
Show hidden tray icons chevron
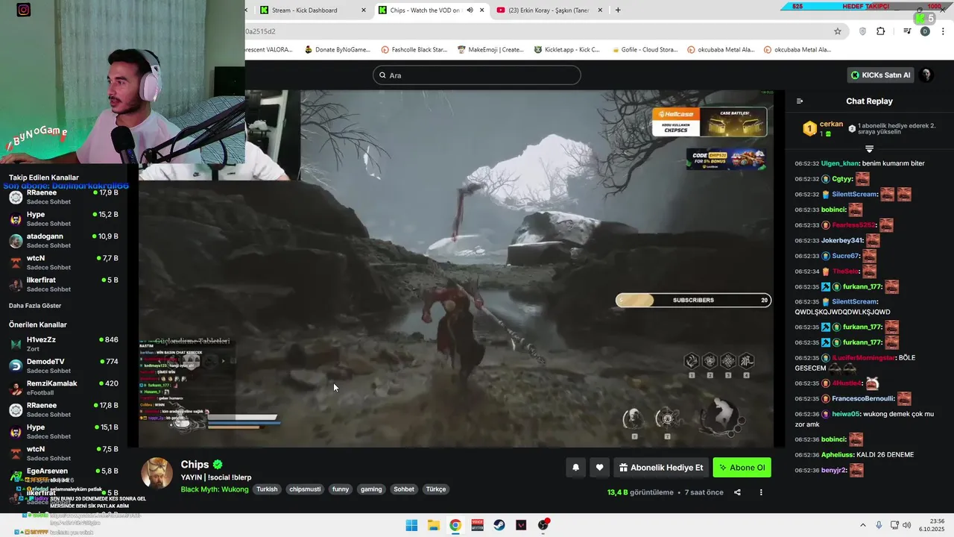863,525
